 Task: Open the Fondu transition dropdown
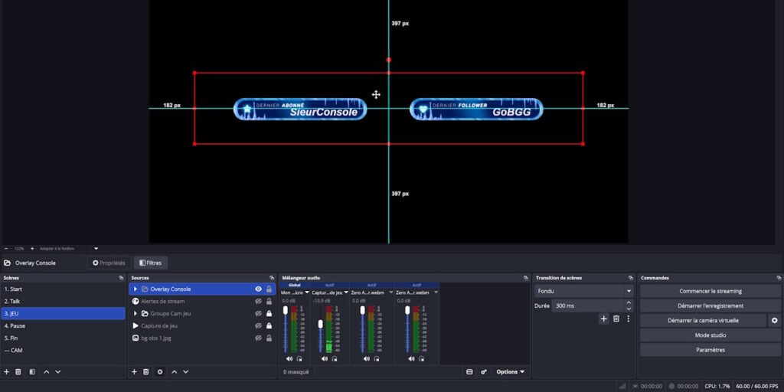pos(583,291)
